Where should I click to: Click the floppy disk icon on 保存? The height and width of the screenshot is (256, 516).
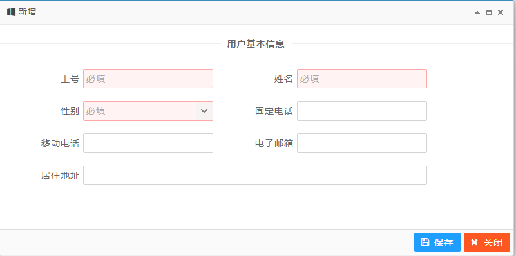(425, 242)
